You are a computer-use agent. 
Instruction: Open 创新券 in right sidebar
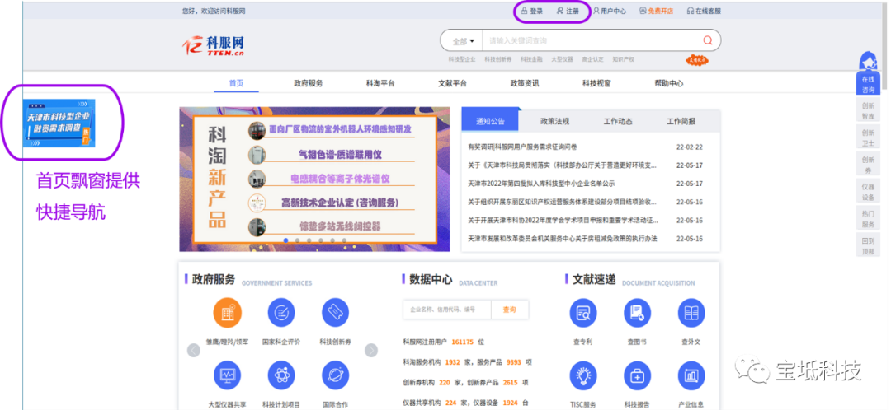point(868,165)
